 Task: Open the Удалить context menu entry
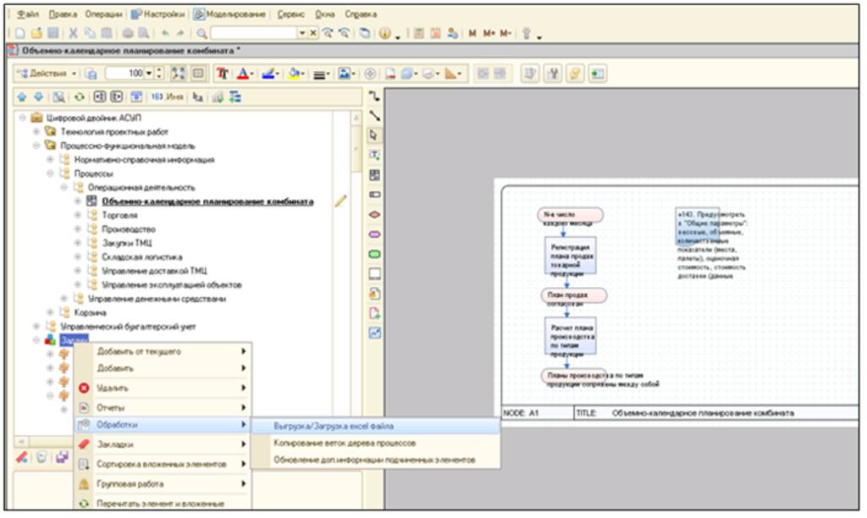(113, 388)
